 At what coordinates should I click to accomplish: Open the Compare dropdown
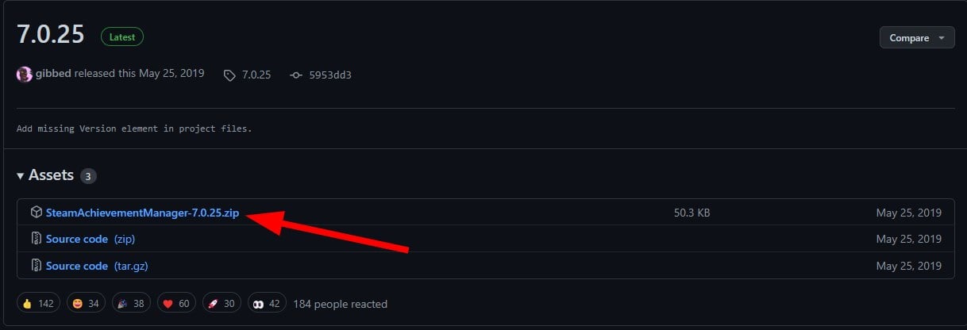[917, 37]
